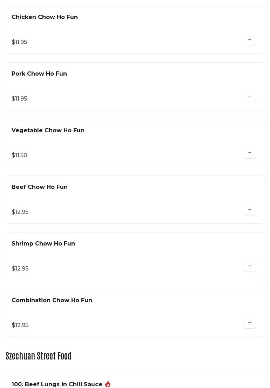Click the $11.50 Vegetable Chow Ho Fun price
This screenshot has height=388, width=270.
tap(19, 155)
